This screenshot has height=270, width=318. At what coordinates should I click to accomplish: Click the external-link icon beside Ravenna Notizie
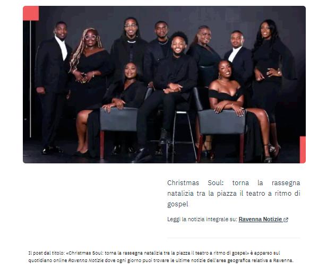pyautogui.click(x=286, y=220)
